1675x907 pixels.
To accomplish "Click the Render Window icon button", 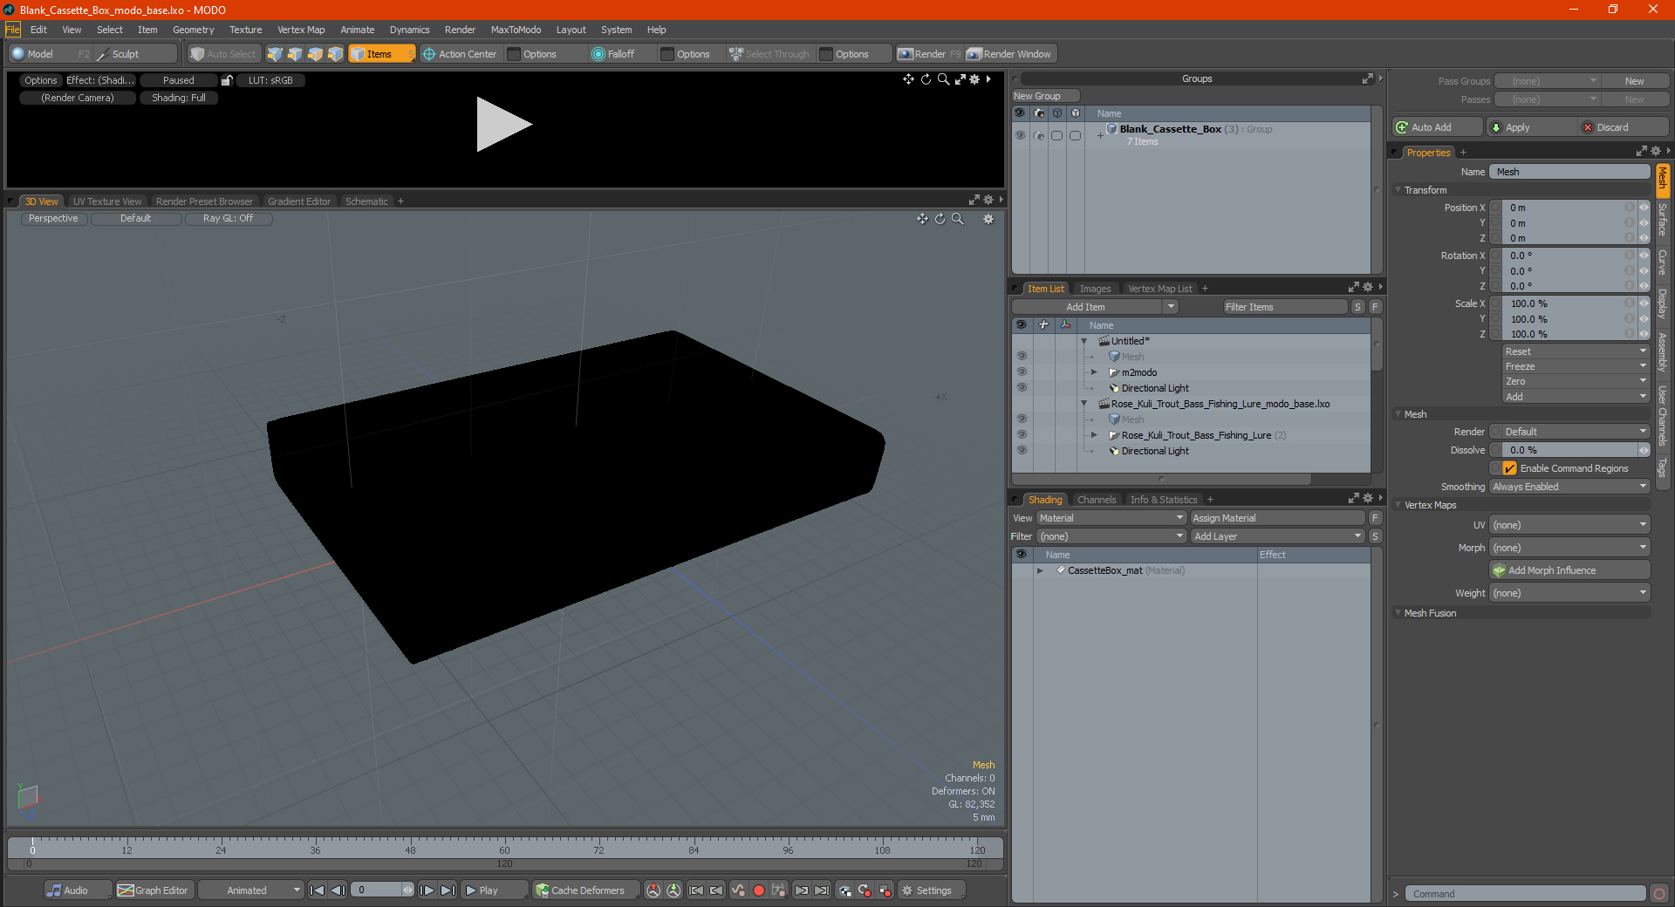I will click(x=1010, y=54).
